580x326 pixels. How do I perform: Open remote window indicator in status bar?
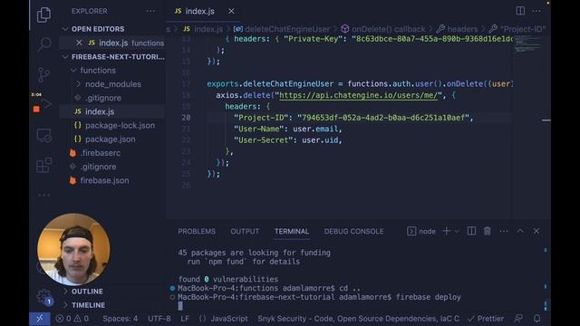click(40, 319)
